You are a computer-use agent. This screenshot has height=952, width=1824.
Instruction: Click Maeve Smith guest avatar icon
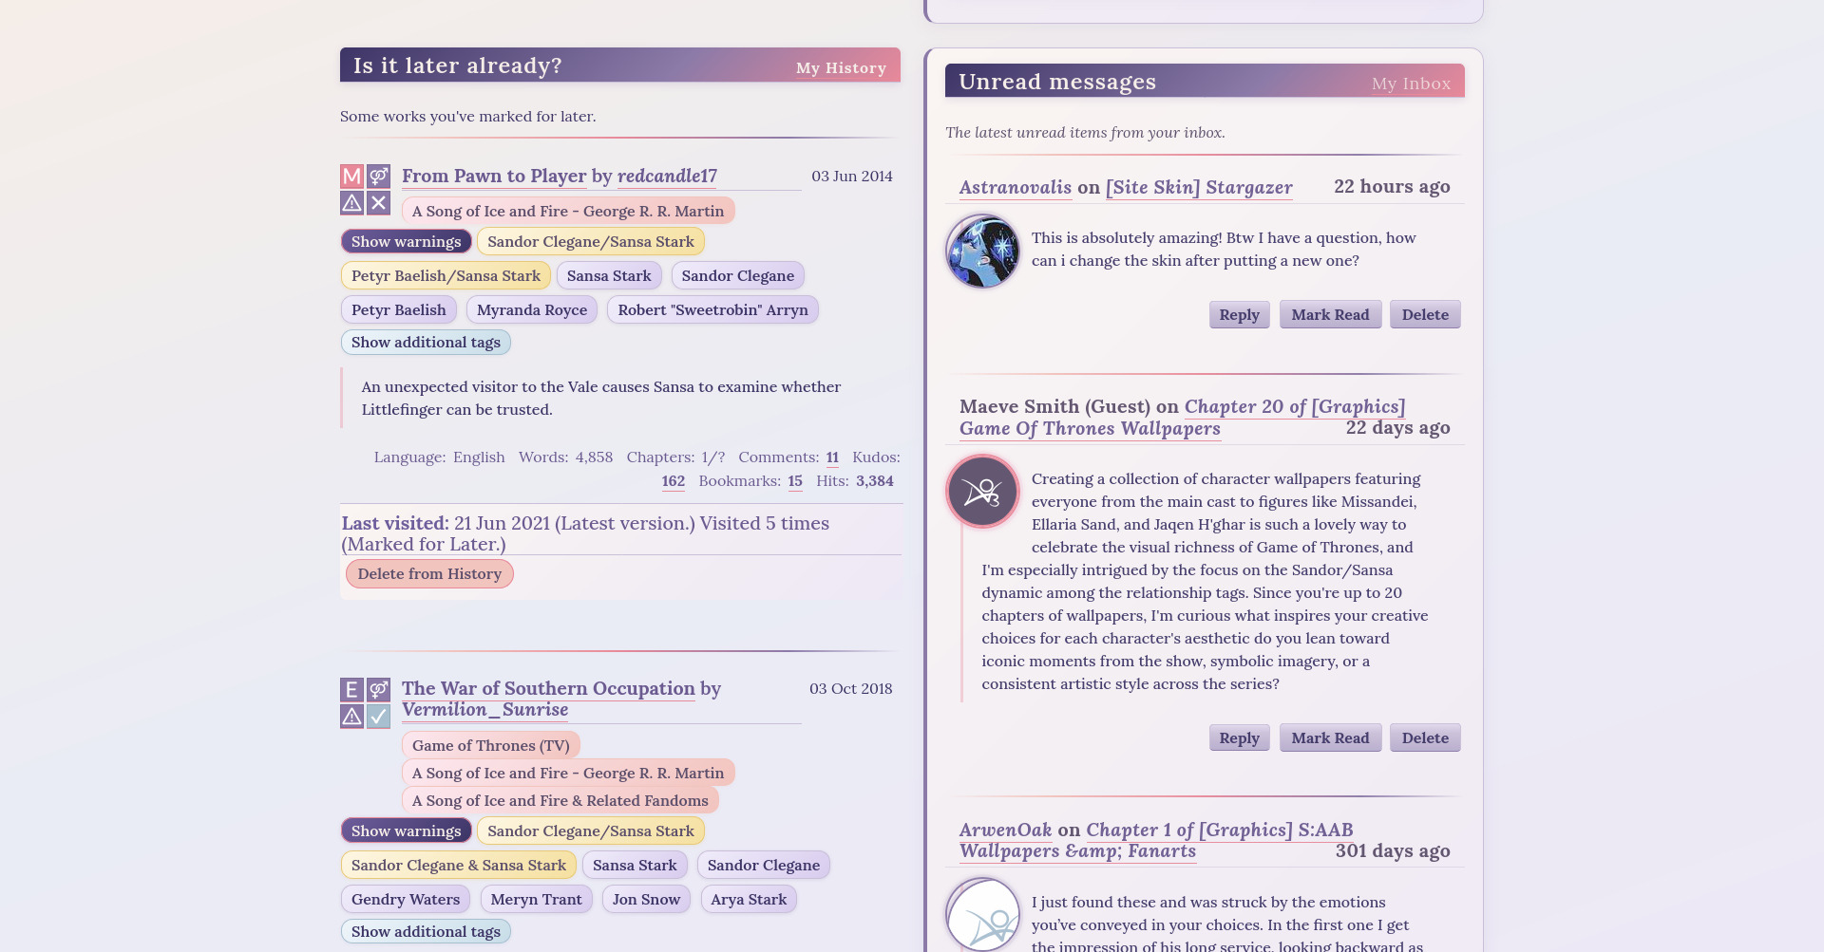[x=983, y=492]
